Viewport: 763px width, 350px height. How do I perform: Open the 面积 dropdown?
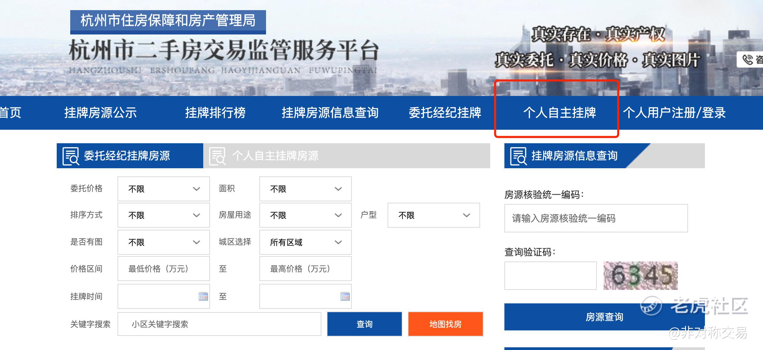(x=306, y=189)
